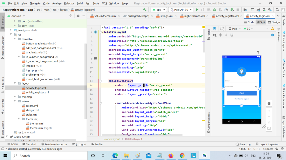Sync project with Gradle files
Image resolution: width=286 pixels, height=160 pixels.
tap(258, 9)
